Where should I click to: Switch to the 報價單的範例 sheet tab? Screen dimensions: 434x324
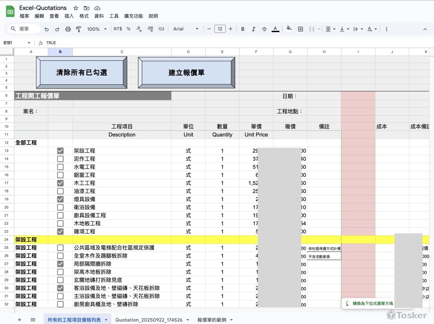214,320
